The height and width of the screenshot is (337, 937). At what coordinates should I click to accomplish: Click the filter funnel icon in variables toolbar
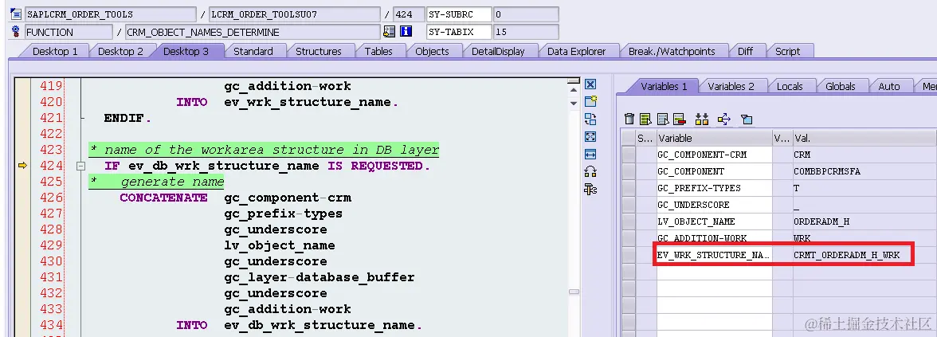click(x=747, y=119)
